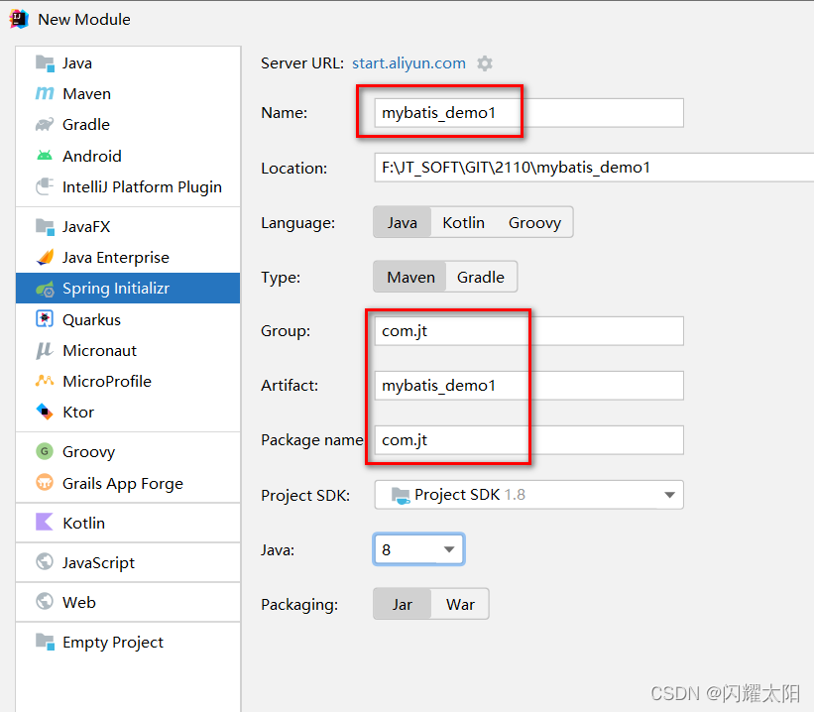
Task: Click the 'Project SDK:' label
Action: coord(305,496)
